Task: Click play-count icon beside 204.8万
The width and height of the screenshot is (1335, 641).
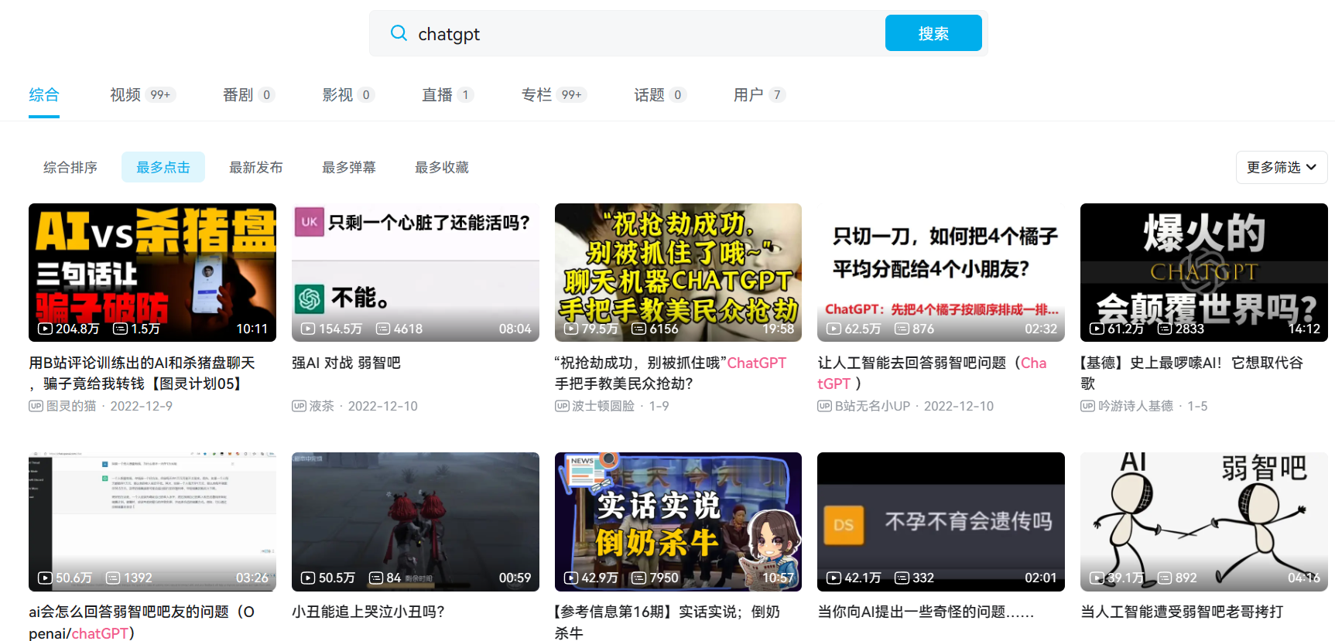Action: [46, 329]
